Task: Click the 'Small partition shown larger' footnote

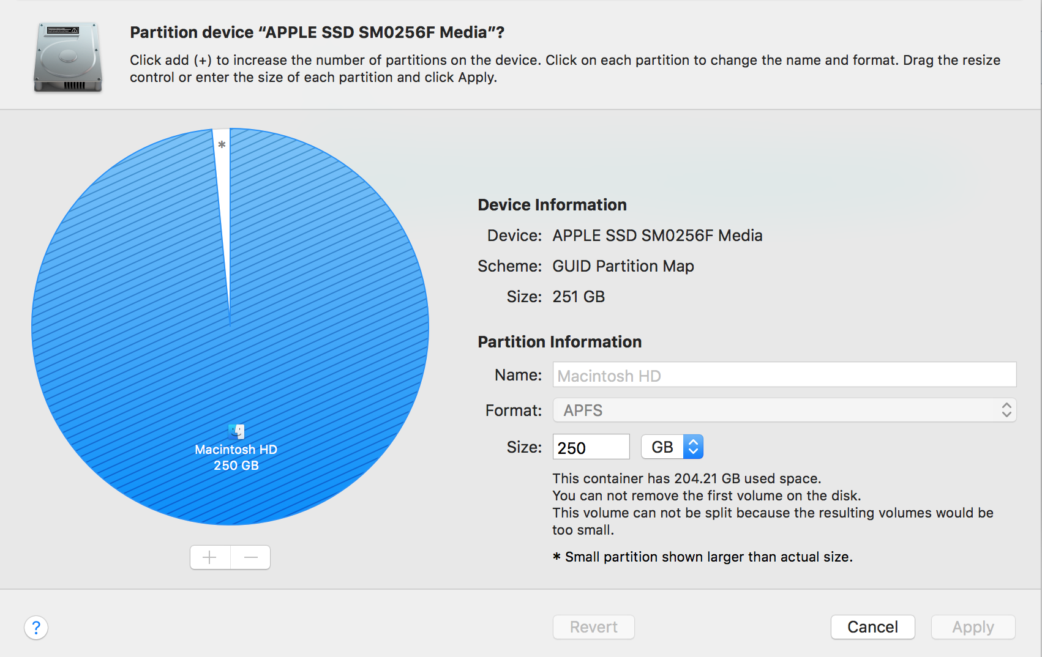Action: 702,557
